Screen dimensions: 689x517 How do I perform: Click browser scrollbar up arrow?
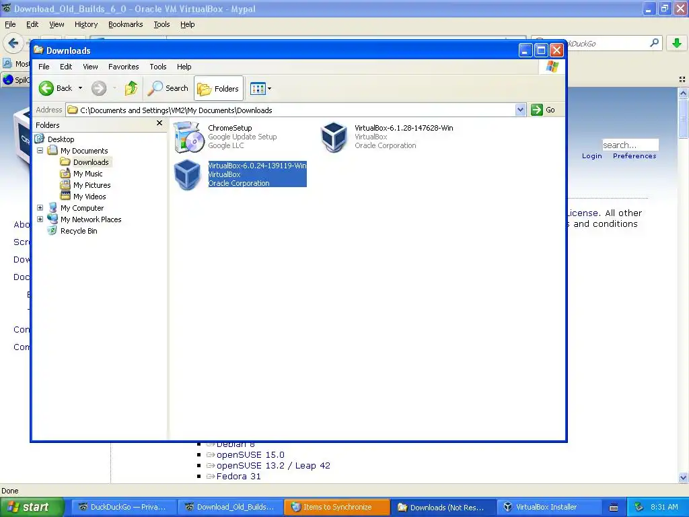click(683, 93)
